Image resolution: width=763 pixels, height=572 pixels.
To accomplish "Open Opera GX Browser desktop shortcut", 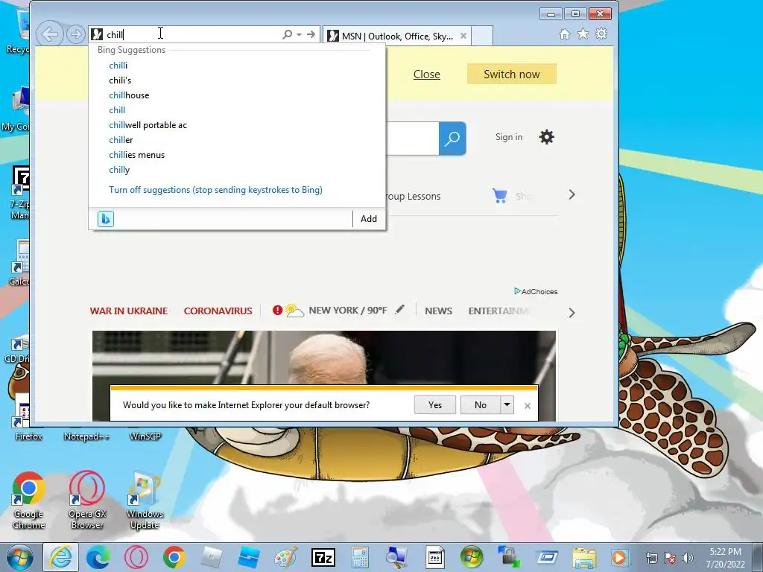I will (x=87, y=501).
